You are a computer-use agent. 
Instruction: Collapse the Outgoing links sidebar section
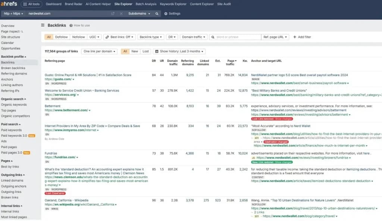pyautogui.click(x=13, y=175)
